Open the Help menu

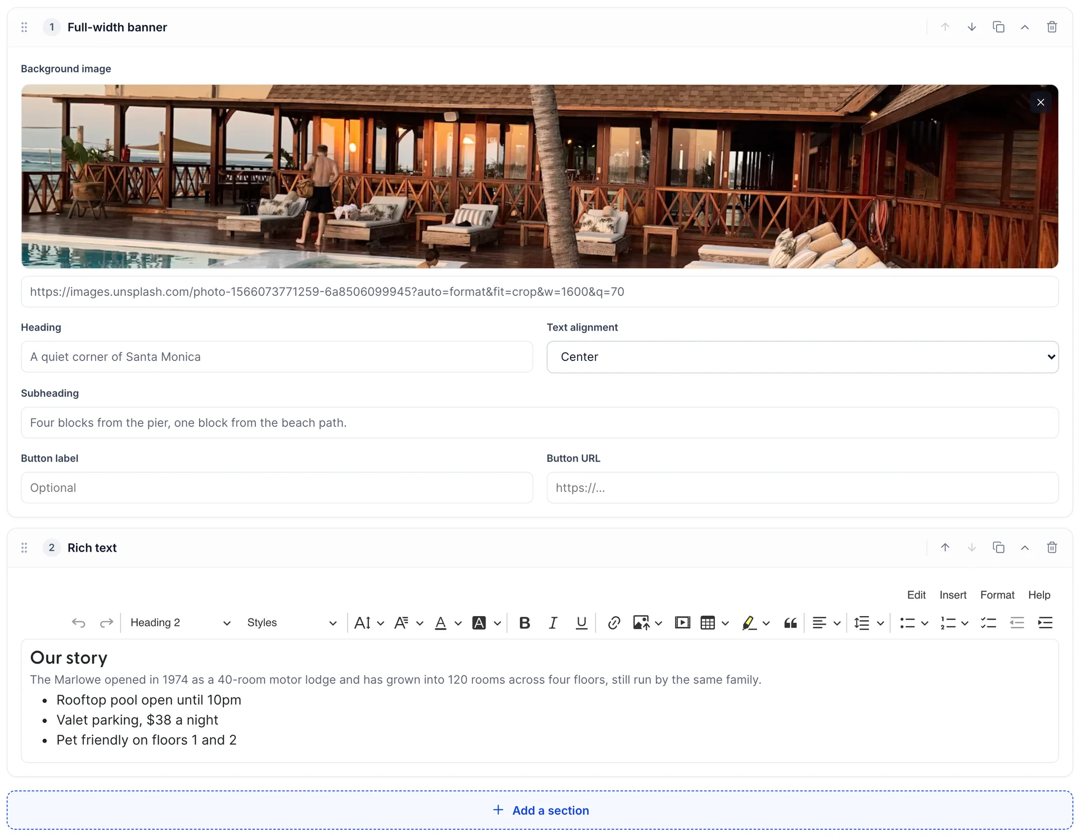point(1039,595)
